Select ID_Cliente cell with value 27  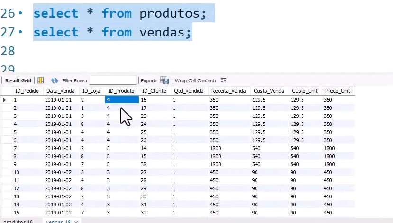(155, 172)
